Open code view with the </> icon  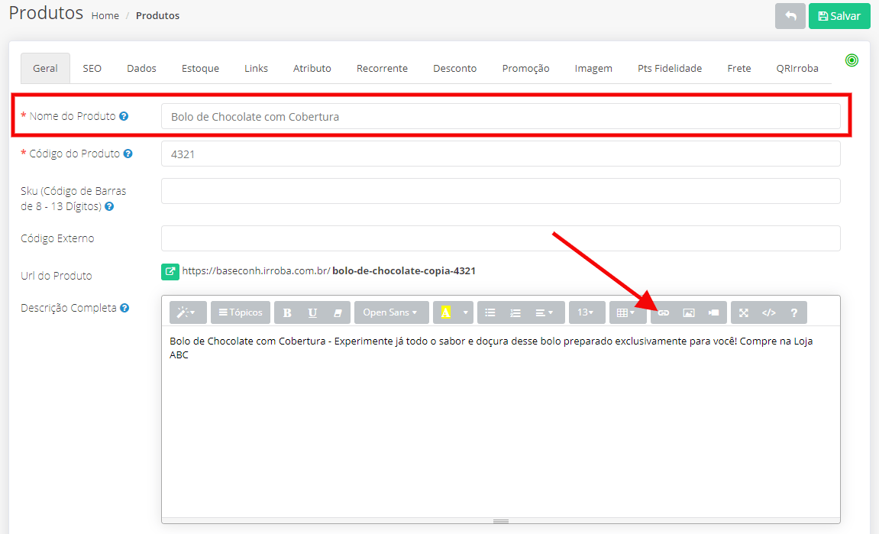pyautogui.click(x=769, y=312)
